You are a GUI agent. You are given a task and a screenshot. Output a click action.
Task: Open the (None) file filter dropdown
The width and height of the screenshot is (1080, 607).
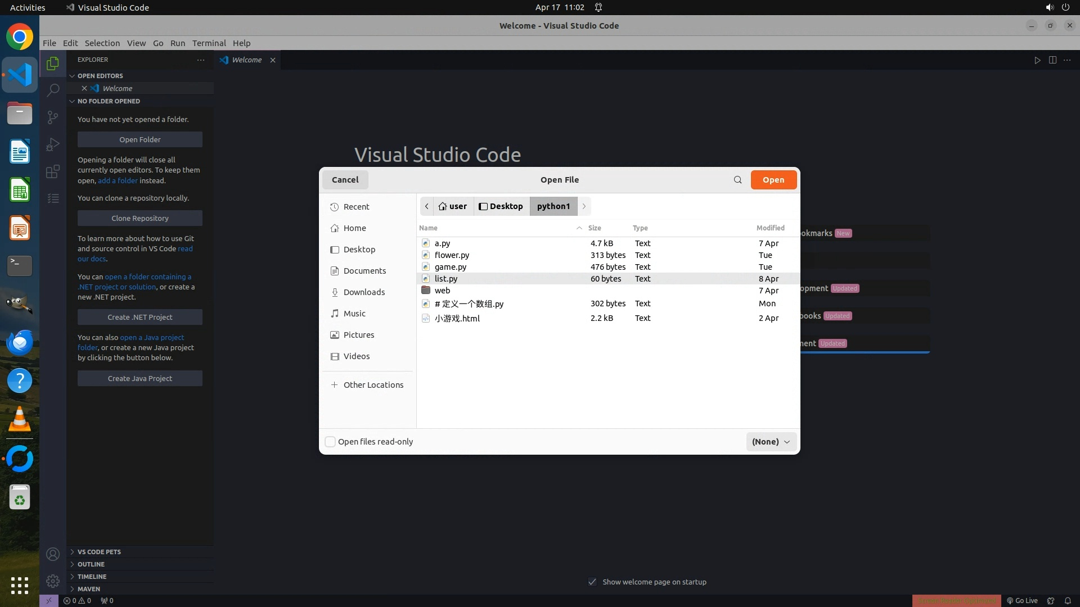[771, 442]
